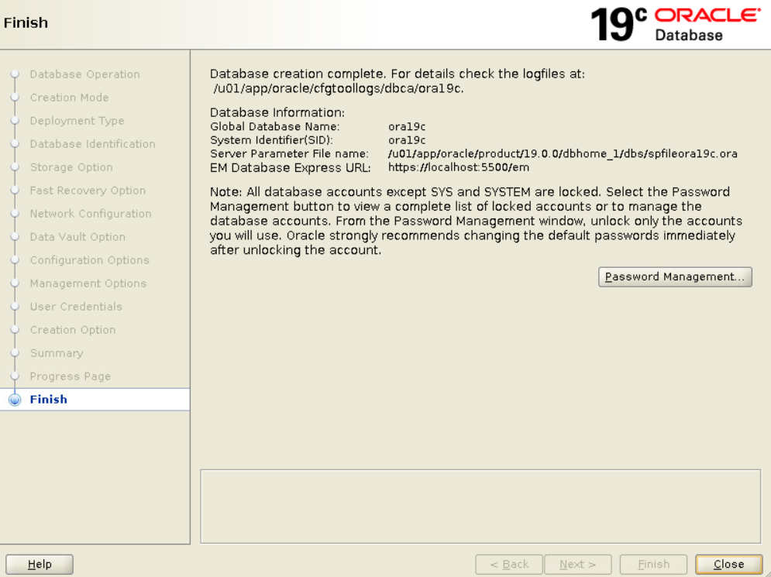Viewport: 771px width, 577px height.
Task: Select the Fast Recovery Option step
Action: [88, 191]
